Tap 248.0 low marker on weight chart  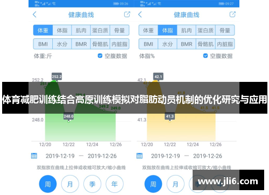[x=68, y=116]
